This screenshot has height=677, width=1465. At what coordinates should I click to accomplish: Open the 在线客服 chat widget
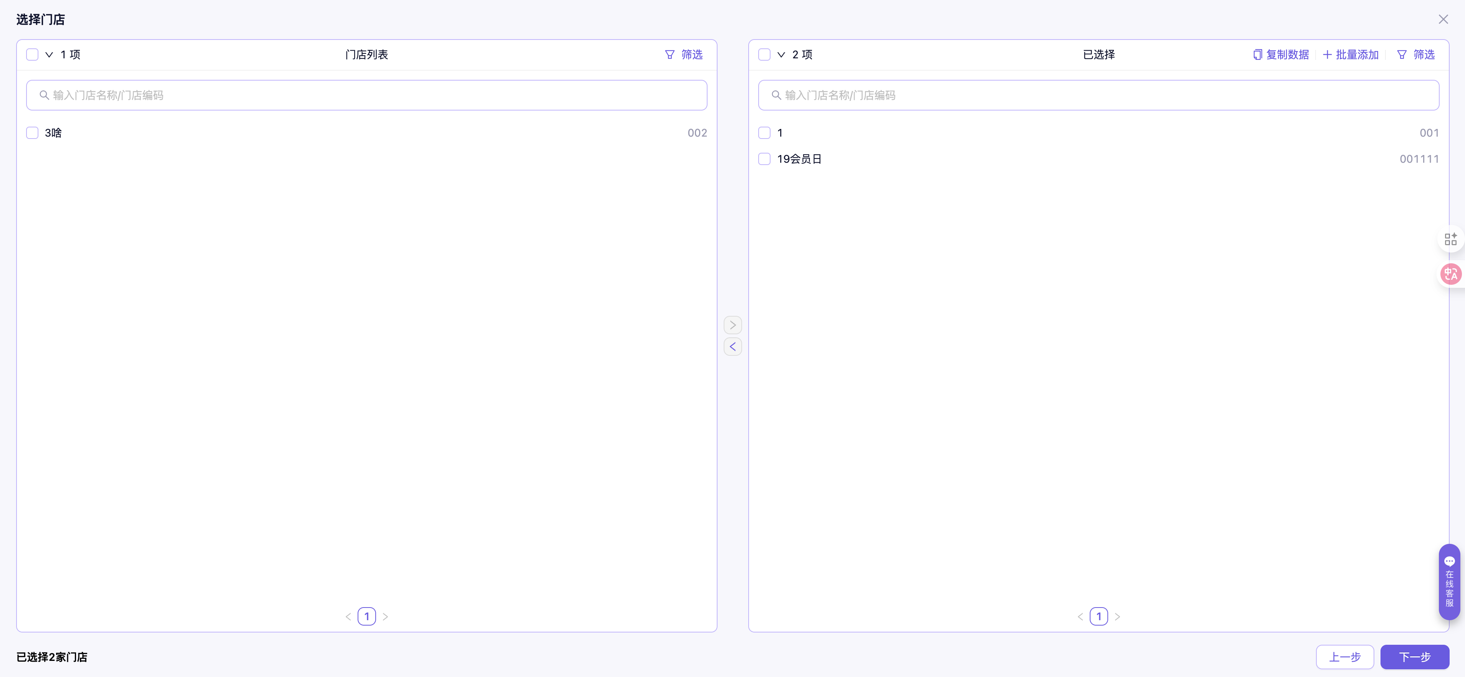(x=1449, y=582)
